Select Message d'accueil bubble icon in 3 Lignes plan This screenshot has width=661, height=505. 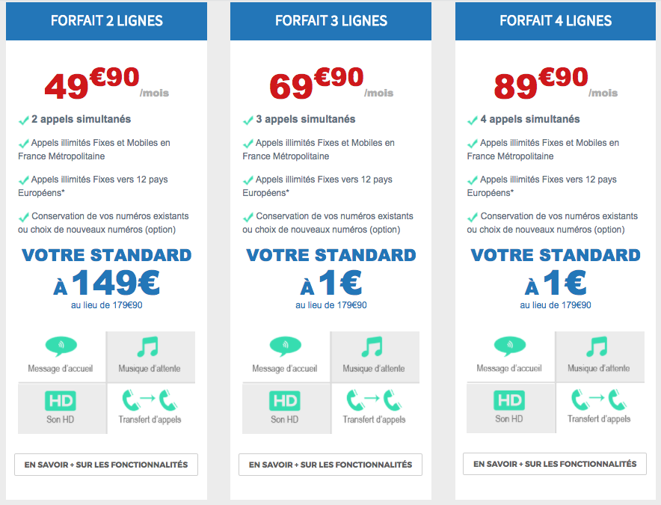pos(286,346)
